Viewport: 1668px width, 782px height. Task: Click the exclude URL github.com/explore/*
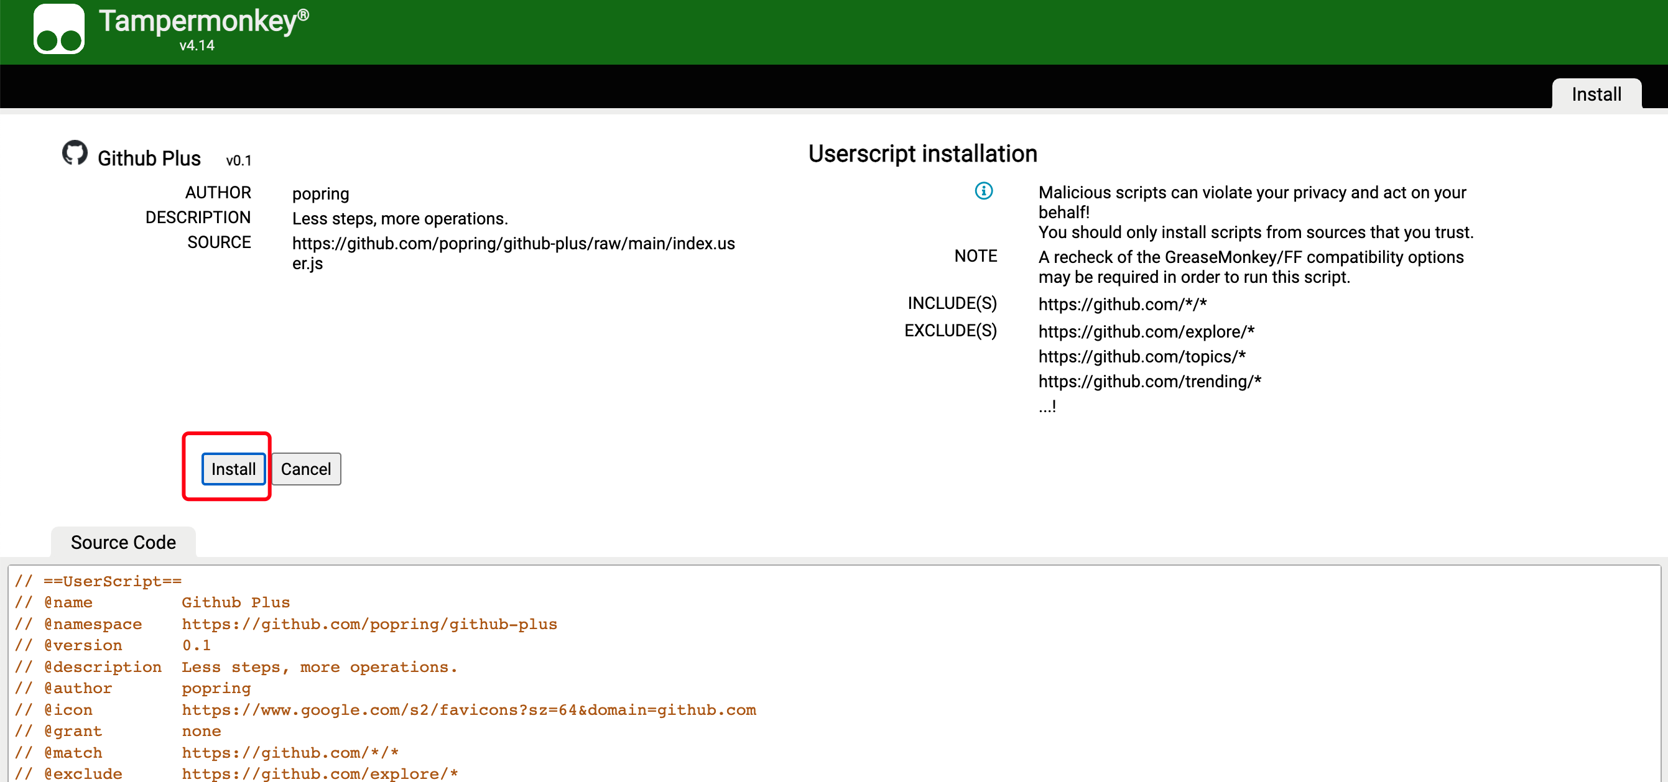[1146, 331]
